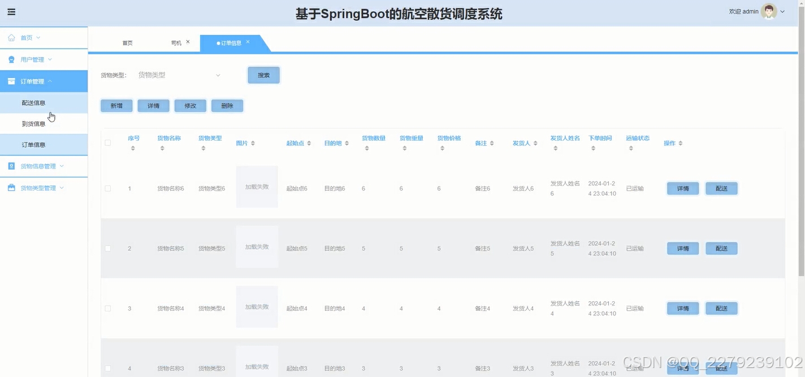Check the select-all checkbox in table header
The image size is (805, 377).
[108, 143]
